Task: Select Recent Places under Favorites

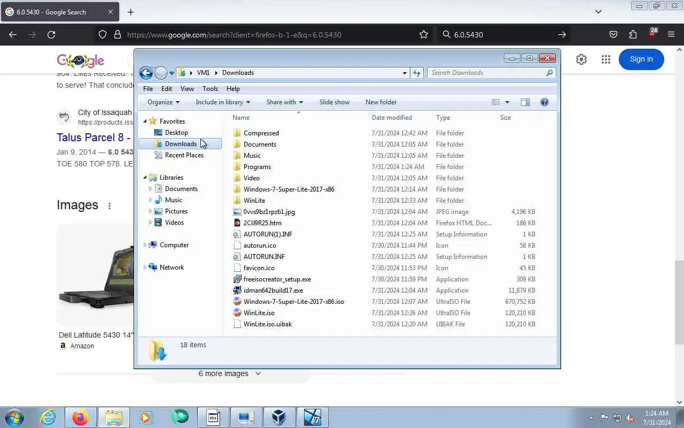Action: tap(184, 155)
